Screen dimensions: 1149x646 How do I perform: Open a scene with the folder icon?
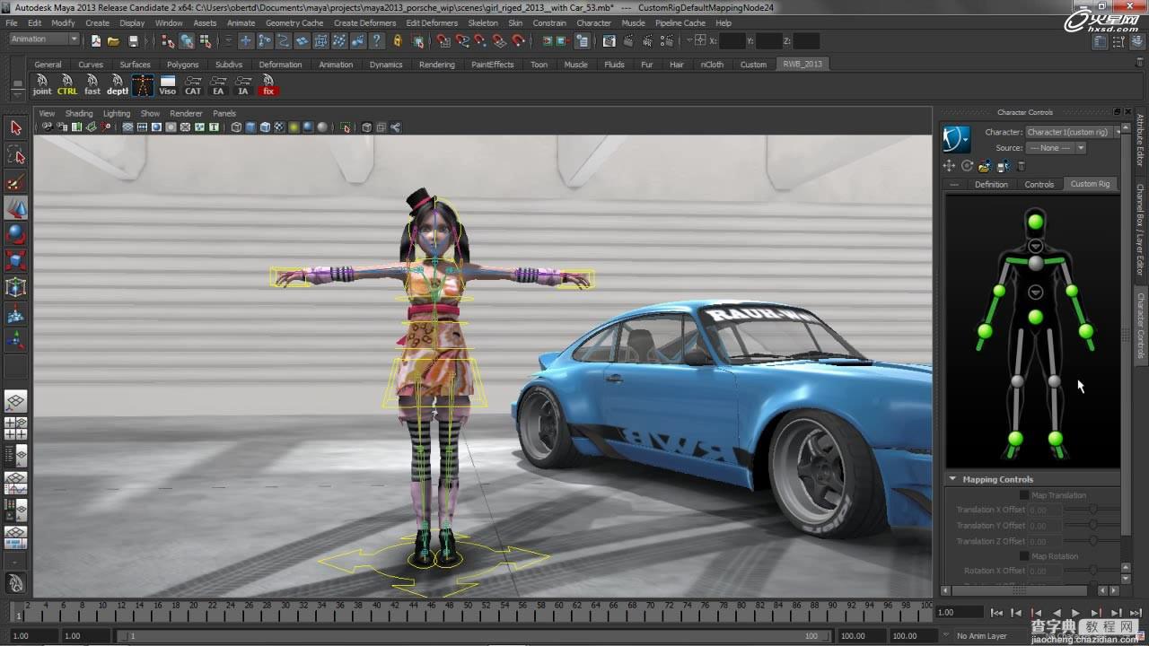tap(114, 40)
